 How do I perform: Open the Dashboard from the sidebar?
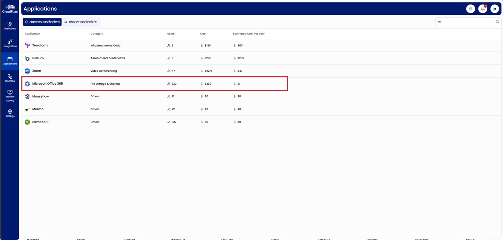click(10, 25)
